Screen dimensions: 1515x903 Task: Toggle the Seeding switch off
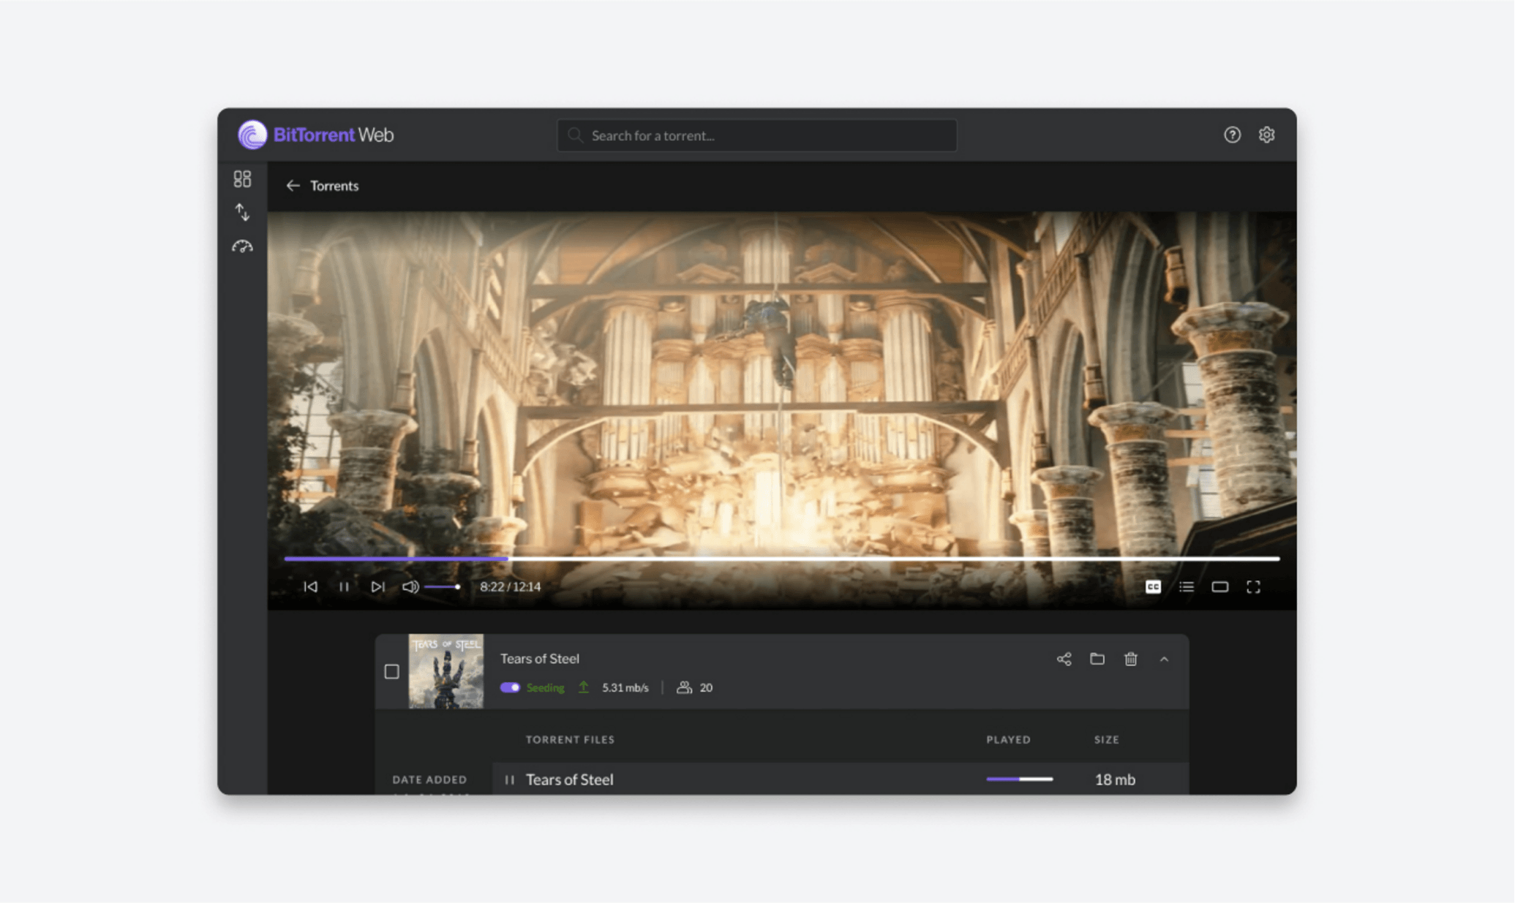[510, 687]
